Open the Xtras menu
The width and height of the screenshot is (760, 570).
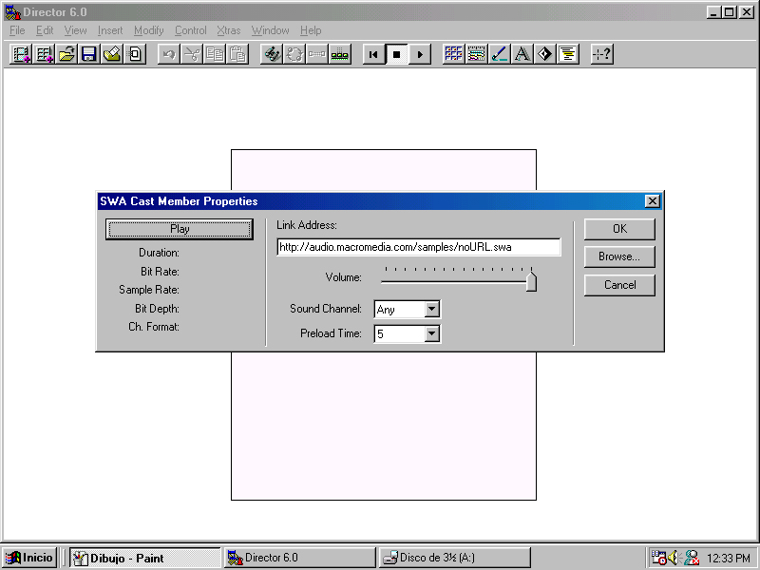point(229,30)
